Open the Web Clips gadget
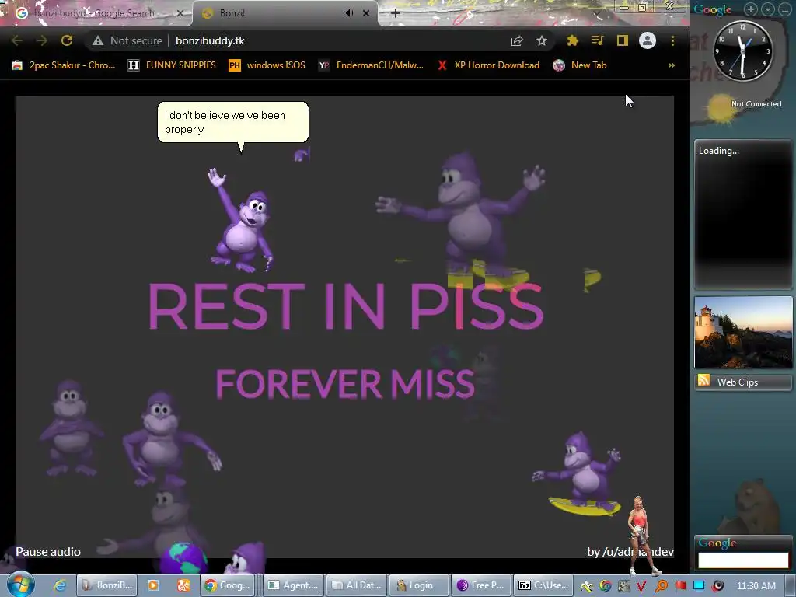Viewport: 796px width, 597px height. [x=743, y=382]
